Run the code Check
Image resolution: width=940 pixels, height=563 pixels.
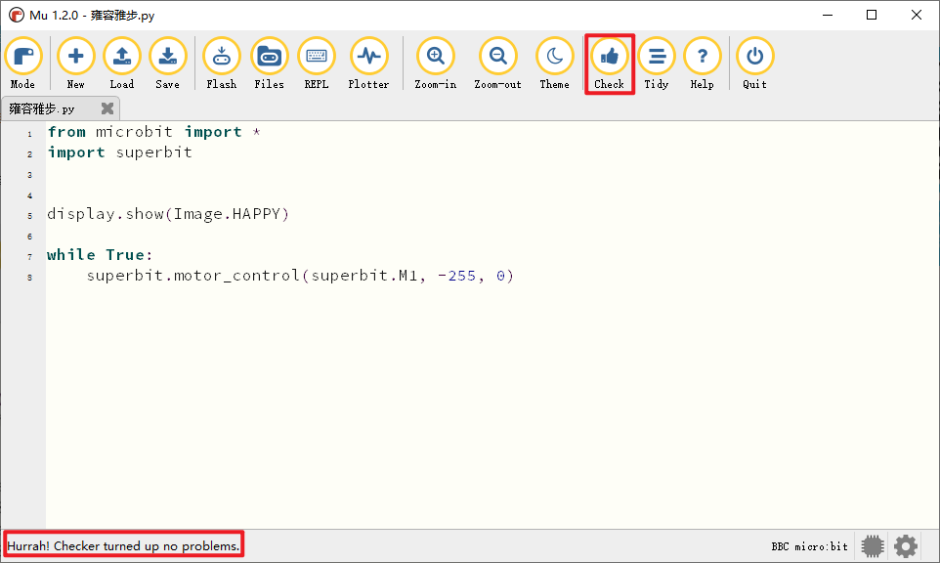coord(609,63)
